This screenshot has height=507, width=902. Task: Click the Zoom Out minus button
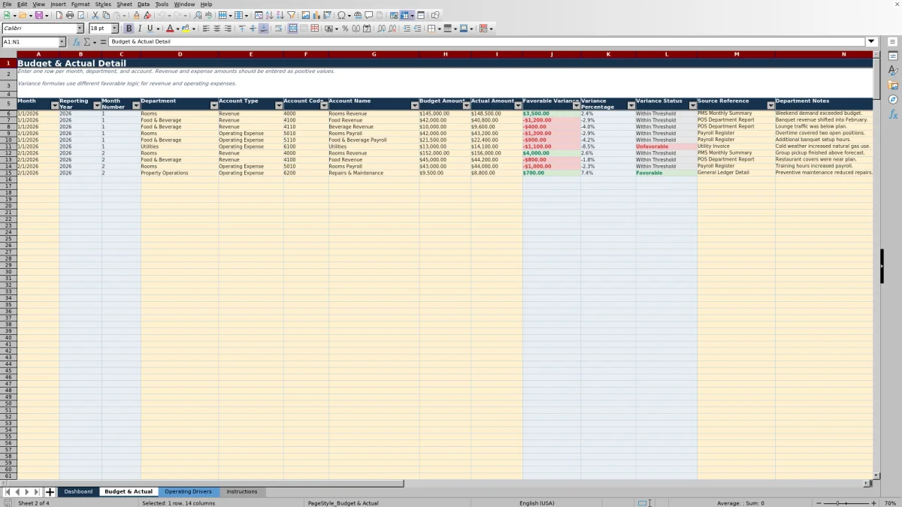819,503
